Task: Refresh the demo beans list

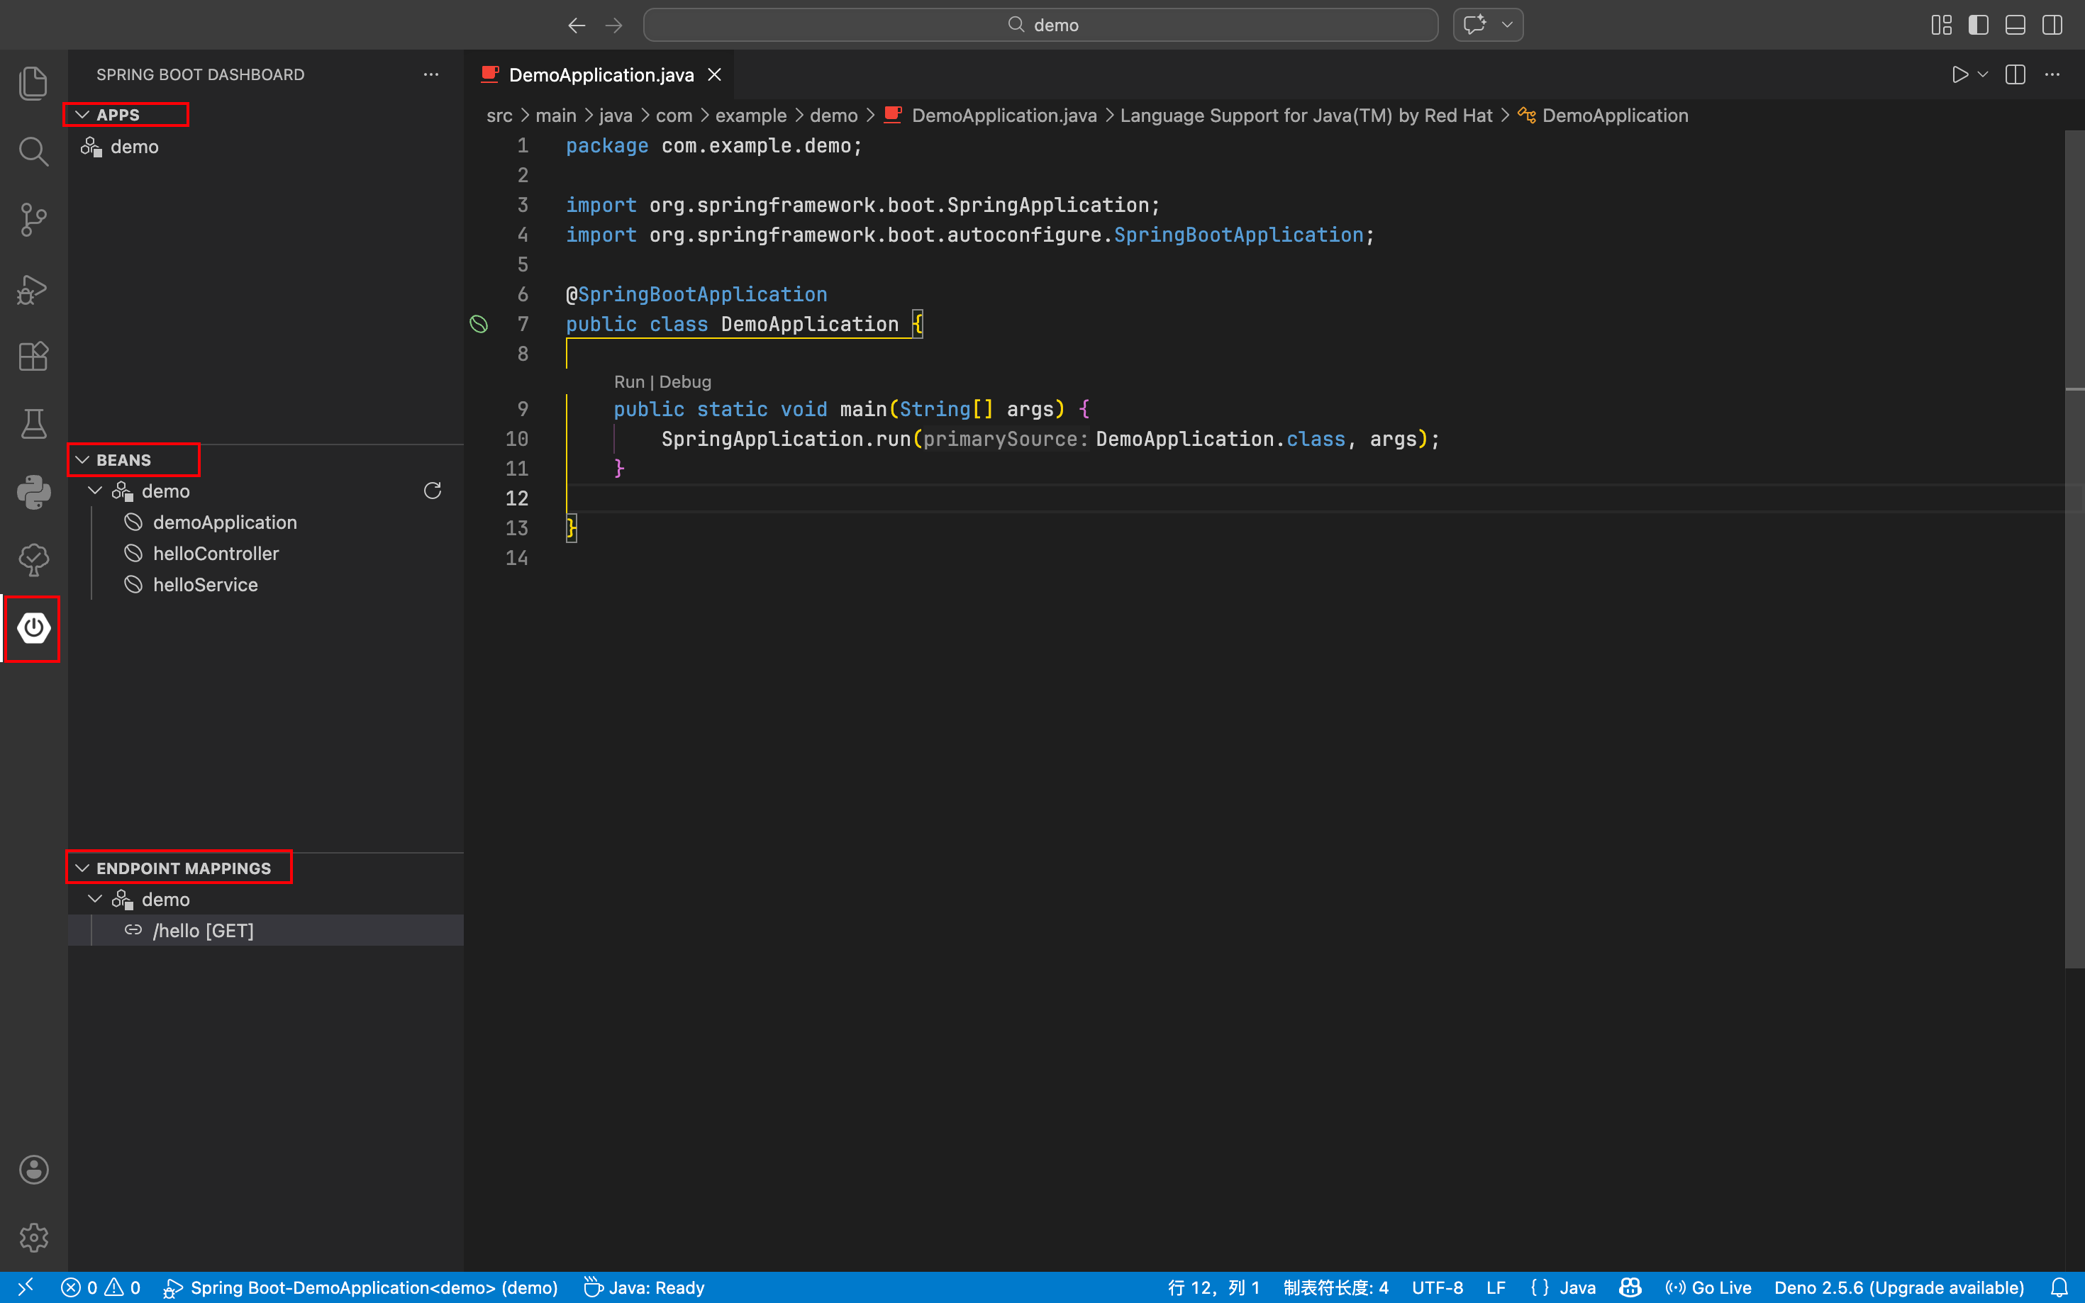Action: point(433,491)
